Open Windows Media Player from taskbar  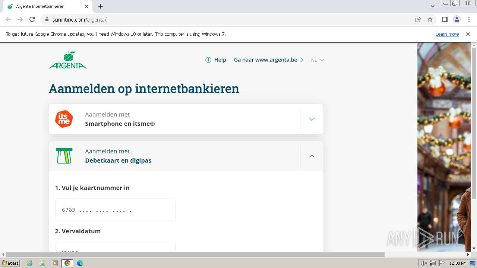pos(55,263)
